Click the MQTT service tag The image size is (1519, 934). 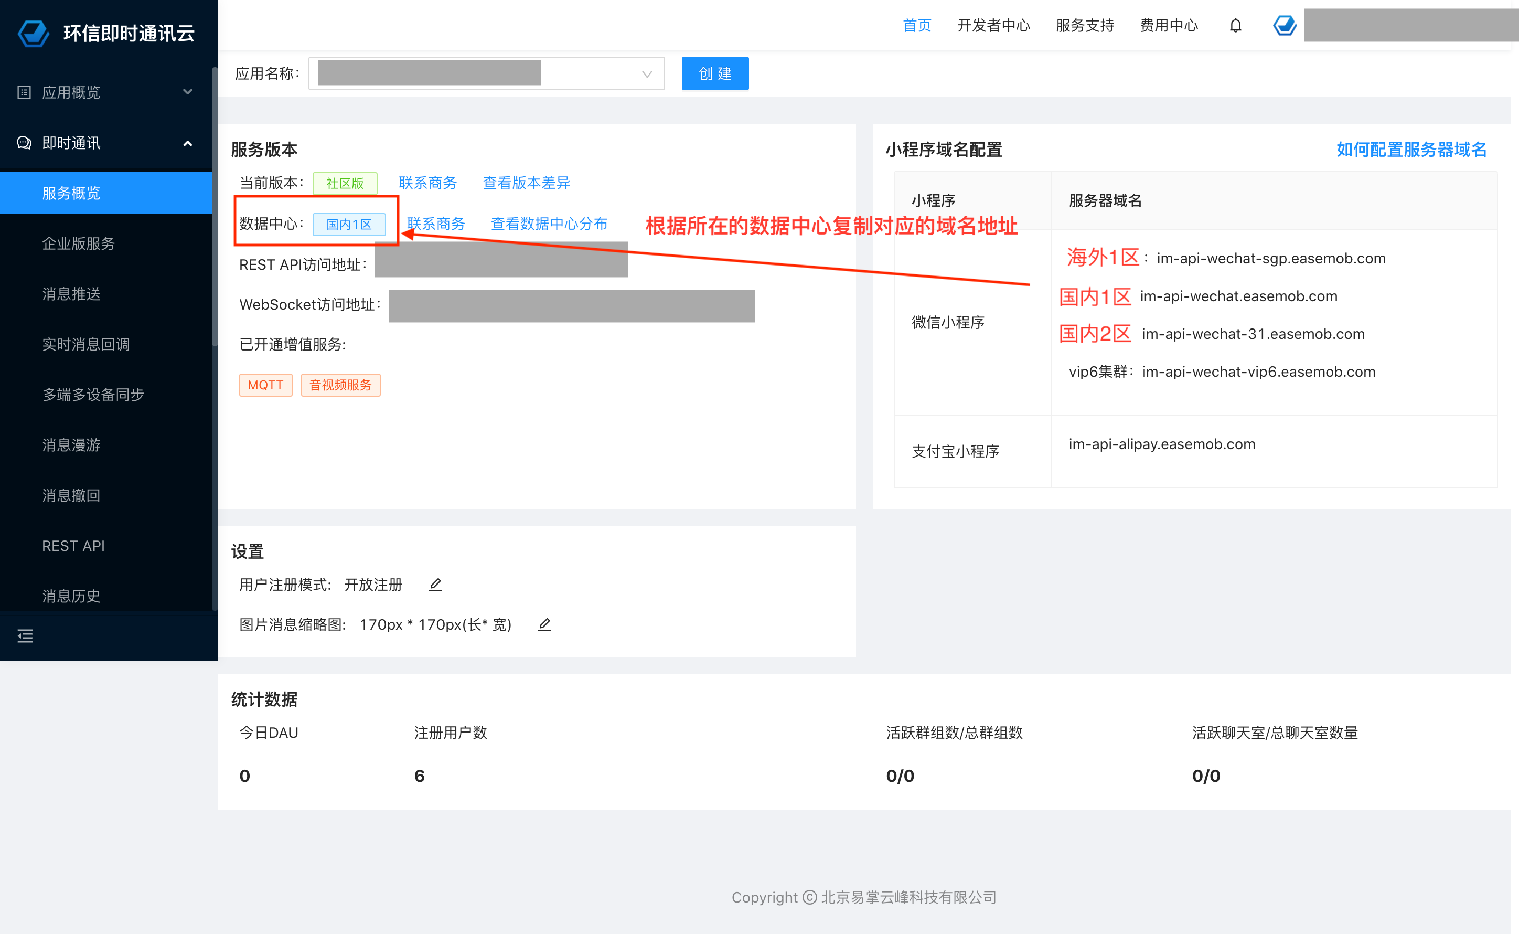[265, 385]
